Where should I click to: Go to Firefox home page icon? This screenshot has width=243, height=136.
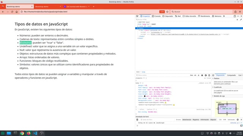point(17,12)
